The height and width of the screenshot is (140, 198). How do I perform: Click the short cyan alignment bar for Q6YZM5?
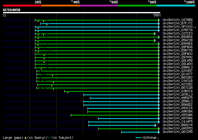tap(140, 132)
